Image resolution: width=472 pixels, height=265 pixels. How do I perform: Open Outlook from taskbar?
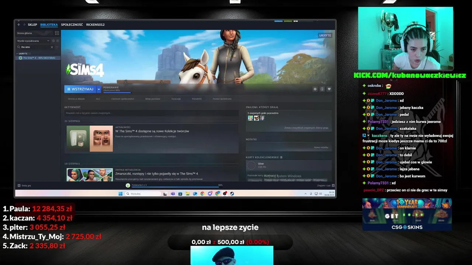click(195, 194)
